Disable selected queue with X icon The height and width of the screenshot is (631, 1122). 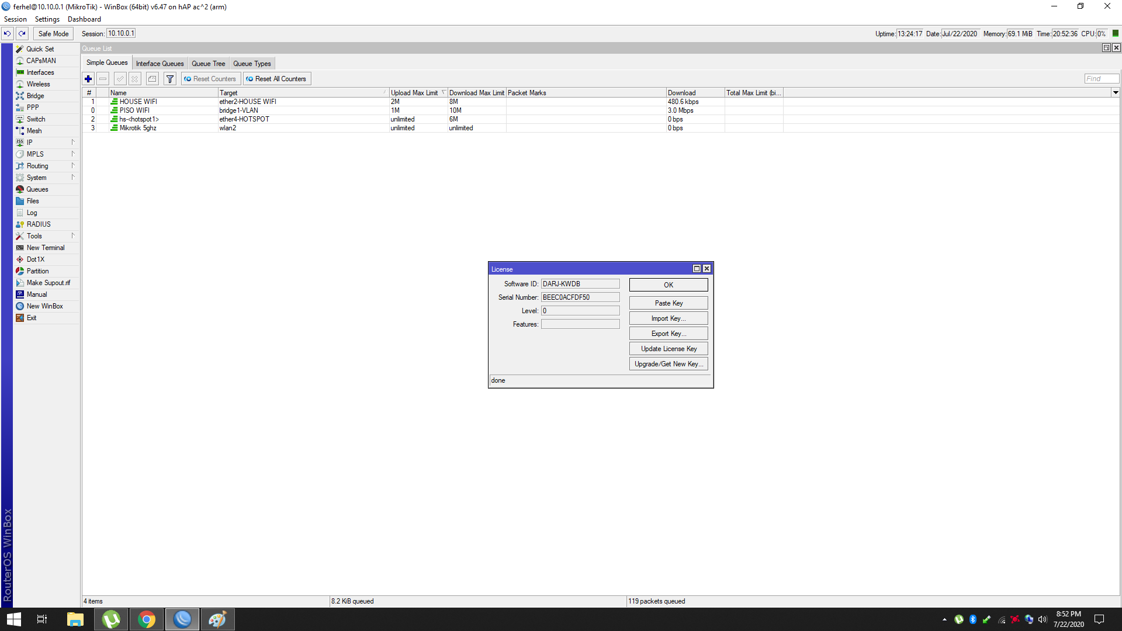pyautogui.click(x=135, y=79)
